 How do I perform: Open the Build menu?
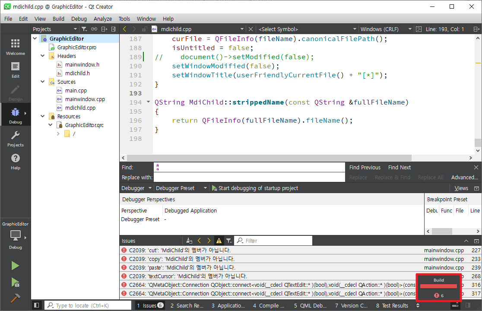58,19
